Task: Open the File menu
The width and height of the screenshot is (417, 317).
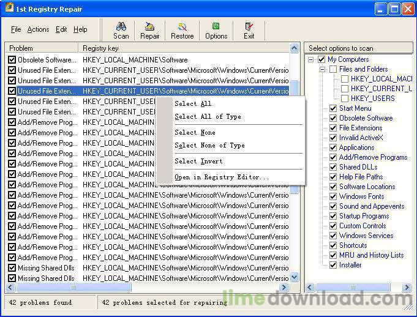Action: pyautogui.click(x=16, y=29)
